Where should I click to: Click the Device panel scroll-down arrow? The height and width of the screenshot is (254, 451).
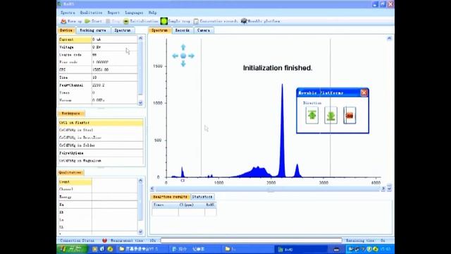pos(140,103)
